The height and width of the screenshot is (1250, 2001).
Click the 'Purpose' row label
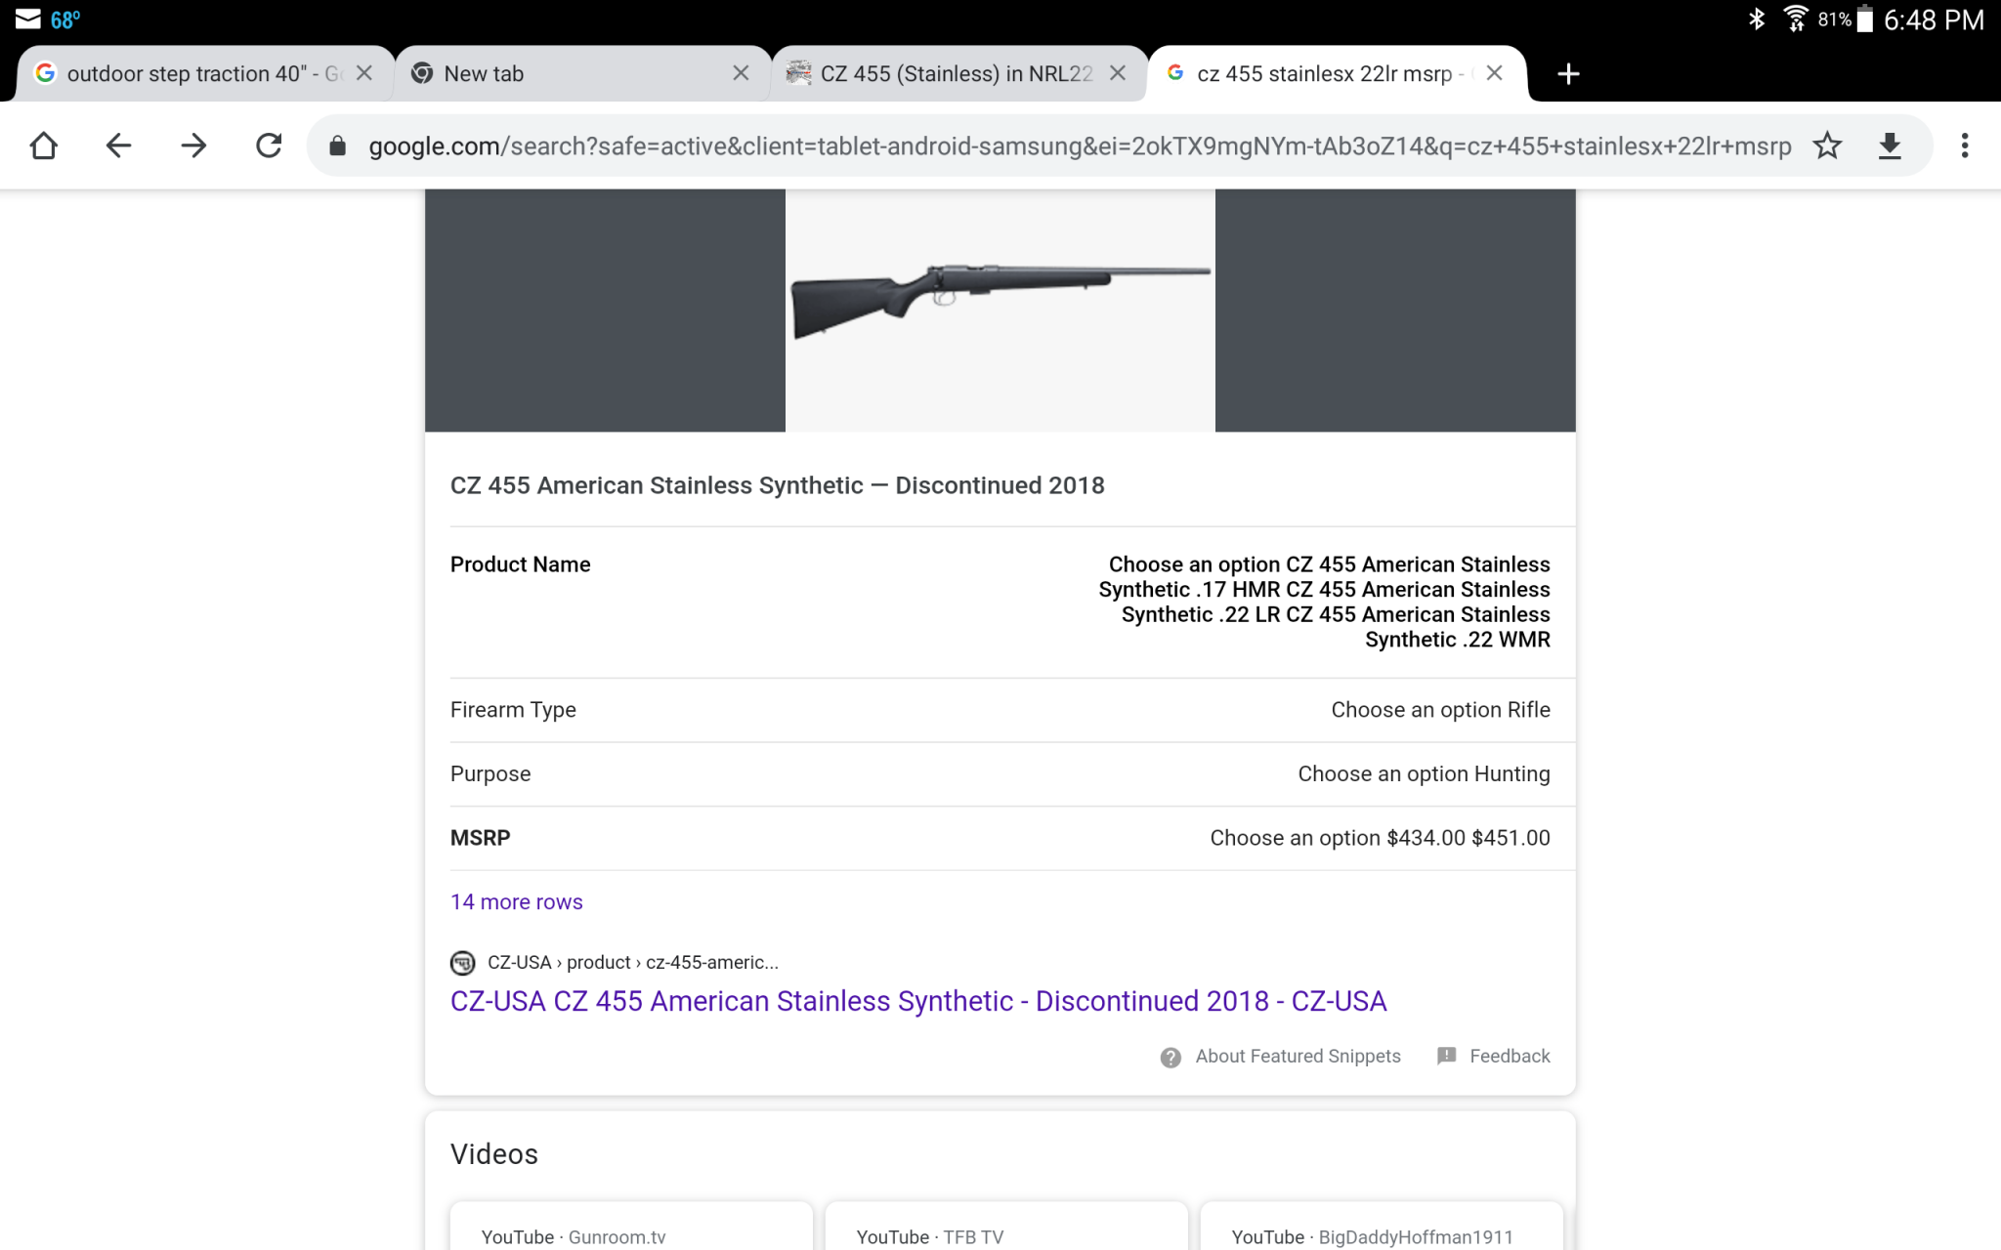[490, 774]
